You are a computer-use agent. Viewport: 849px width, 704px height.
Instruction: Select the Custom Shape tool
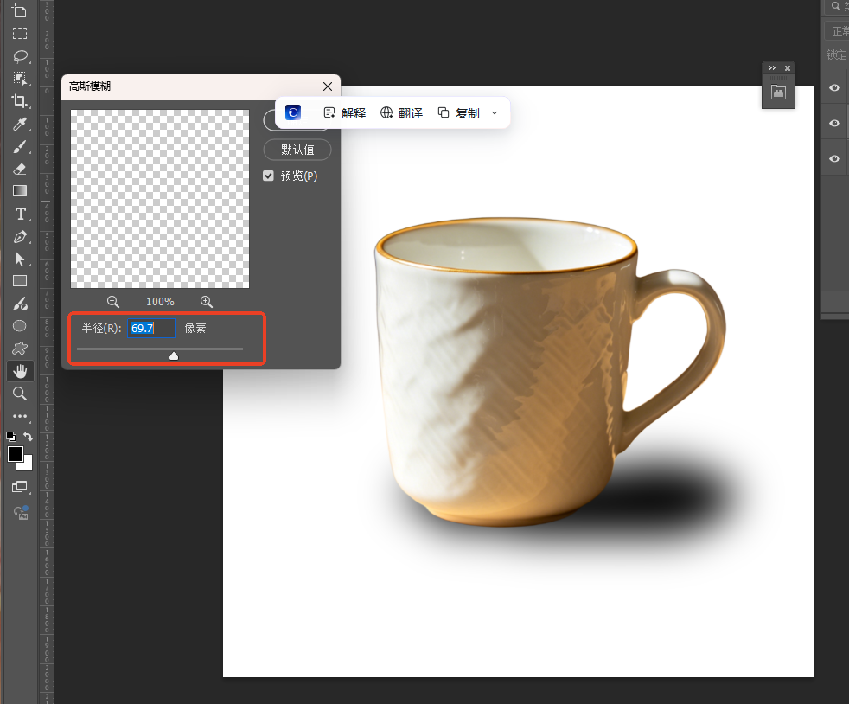[20, 349]
